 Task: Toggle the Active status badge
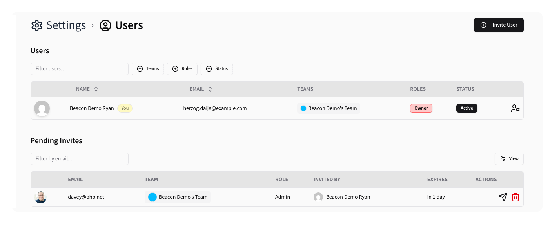pyautogui.click(x=467, y=108)
